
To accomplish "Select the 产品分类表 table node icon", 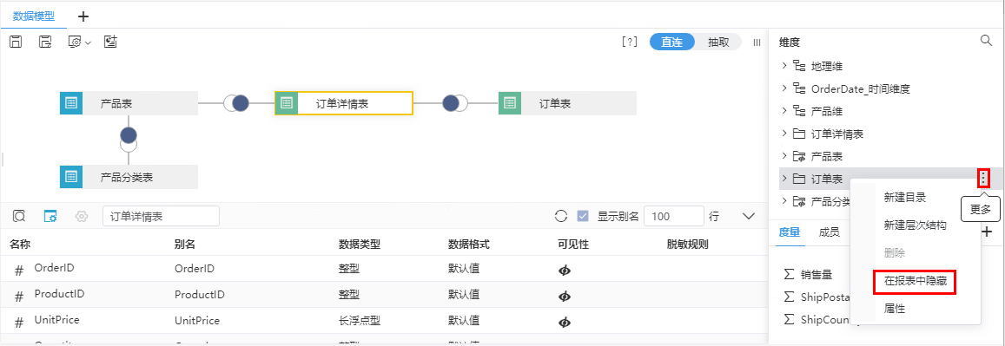I will click(71, 177).
